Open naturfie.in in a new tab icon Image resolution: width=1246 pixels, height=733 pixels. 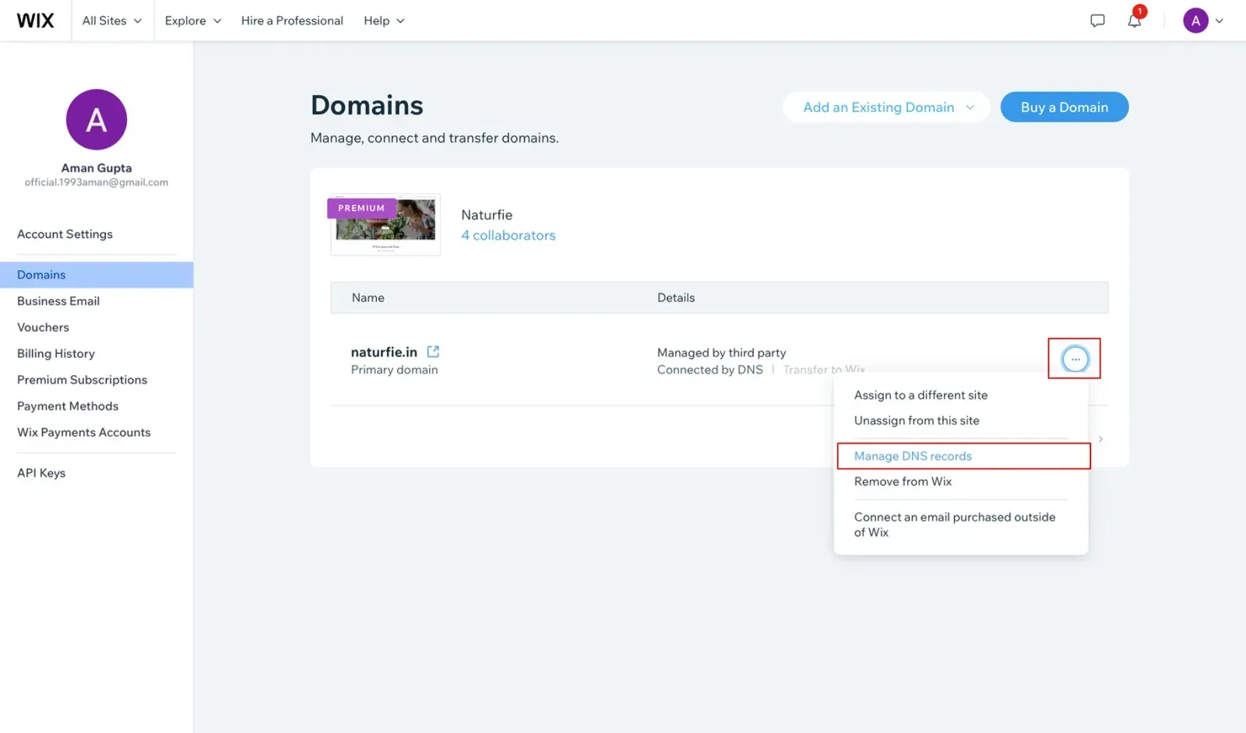pos(433,352)
